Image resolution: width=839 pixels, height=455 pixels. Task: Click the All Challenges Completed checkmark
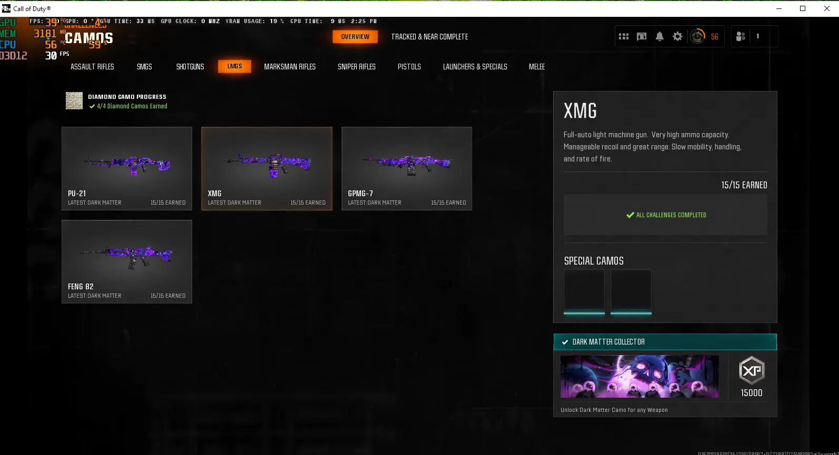(x=630, y=215)
